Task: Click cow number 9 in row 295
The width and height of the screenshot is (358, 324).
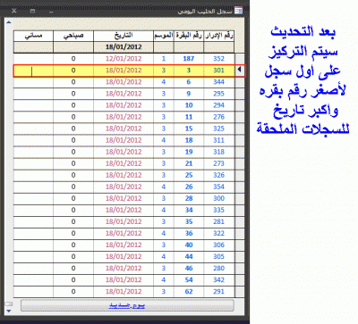Action: click(189, 94)
